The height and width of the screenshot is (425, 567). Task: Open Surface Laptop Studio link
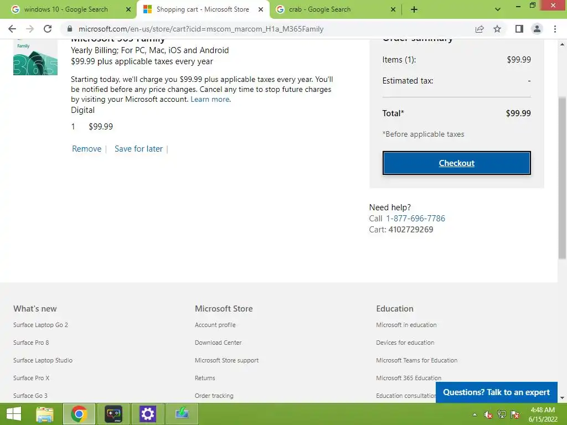coord(43,360)
